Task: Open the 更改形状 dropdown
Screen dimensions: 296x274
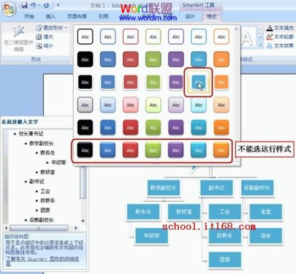Action: point(52,28)
